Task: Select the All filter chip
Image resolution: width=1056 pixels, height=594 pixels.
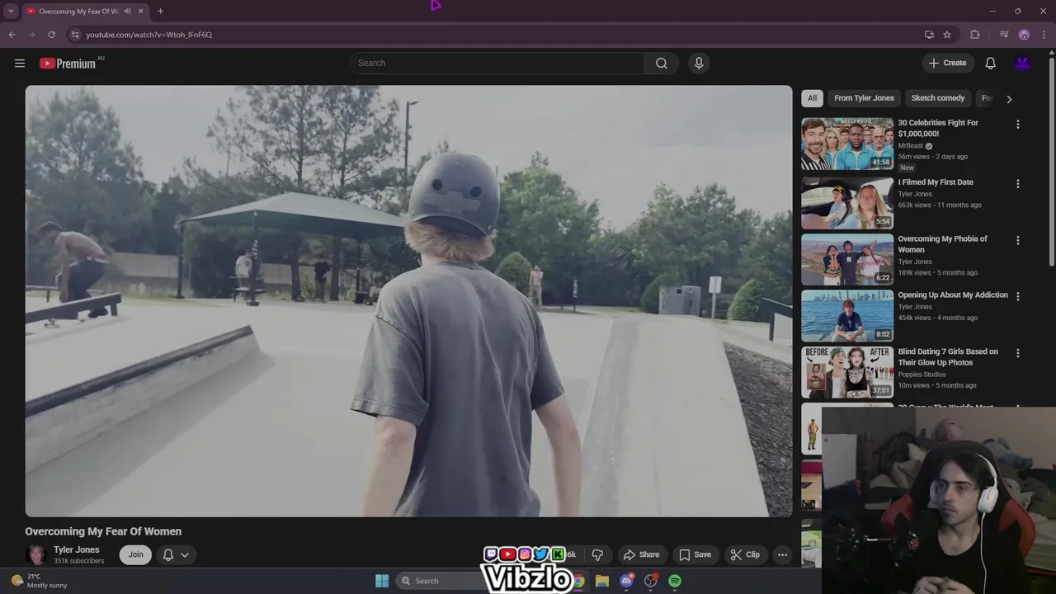Action: tap(812, 98)
